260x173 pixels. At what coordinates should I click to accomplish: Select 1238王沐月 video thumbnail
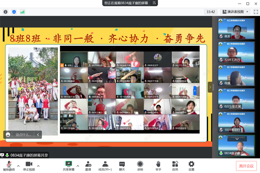coord(236,52)
